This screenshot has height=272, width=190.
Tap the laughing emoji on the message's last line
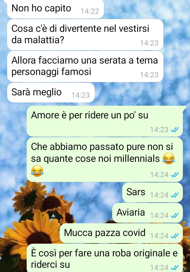[37, 171]
